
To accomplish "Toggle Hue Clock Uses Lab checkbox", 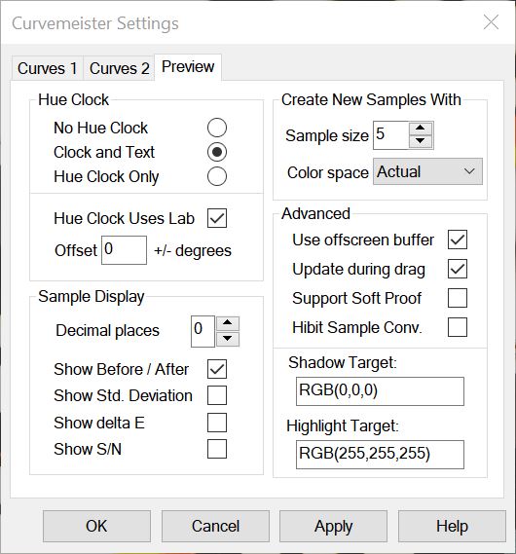I will click(217, 218).
